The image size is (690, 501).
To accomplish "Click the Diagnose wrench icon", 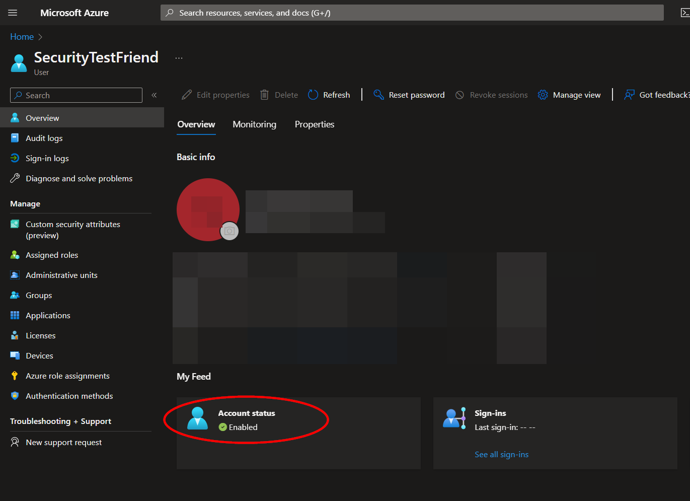I will (x=15, y=178).
